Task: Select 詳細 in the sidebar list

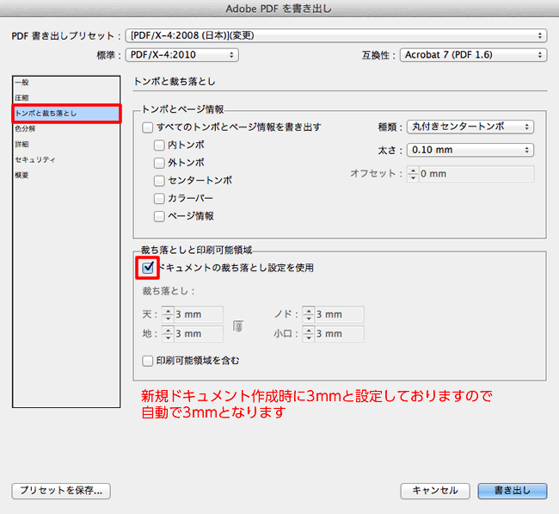Action: coord(66,144)
